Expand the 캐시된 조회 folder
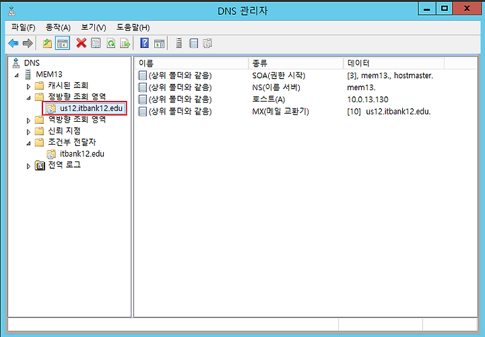Viewport: 485px width, 337px height. pos(28,87)
